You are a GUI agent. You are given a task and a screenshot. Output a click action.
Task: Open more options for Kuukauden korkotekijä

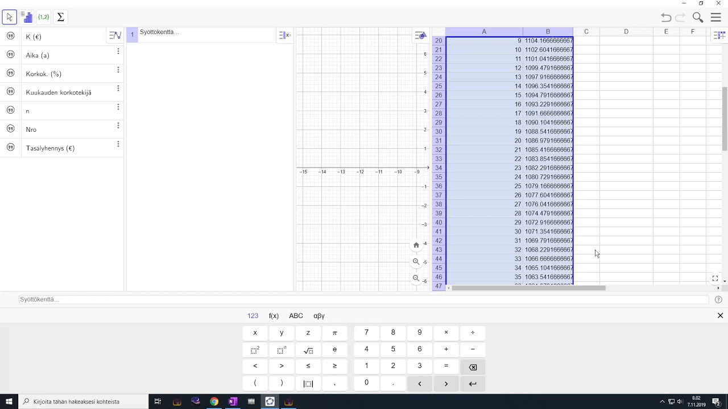pyautogui.click(x=118, y=89)
